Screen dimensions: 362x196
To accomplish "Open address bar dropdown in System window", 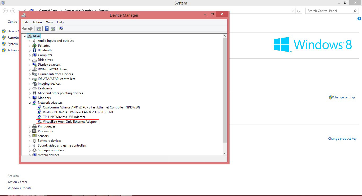I will pyautogui.click(x=293, y=11).
